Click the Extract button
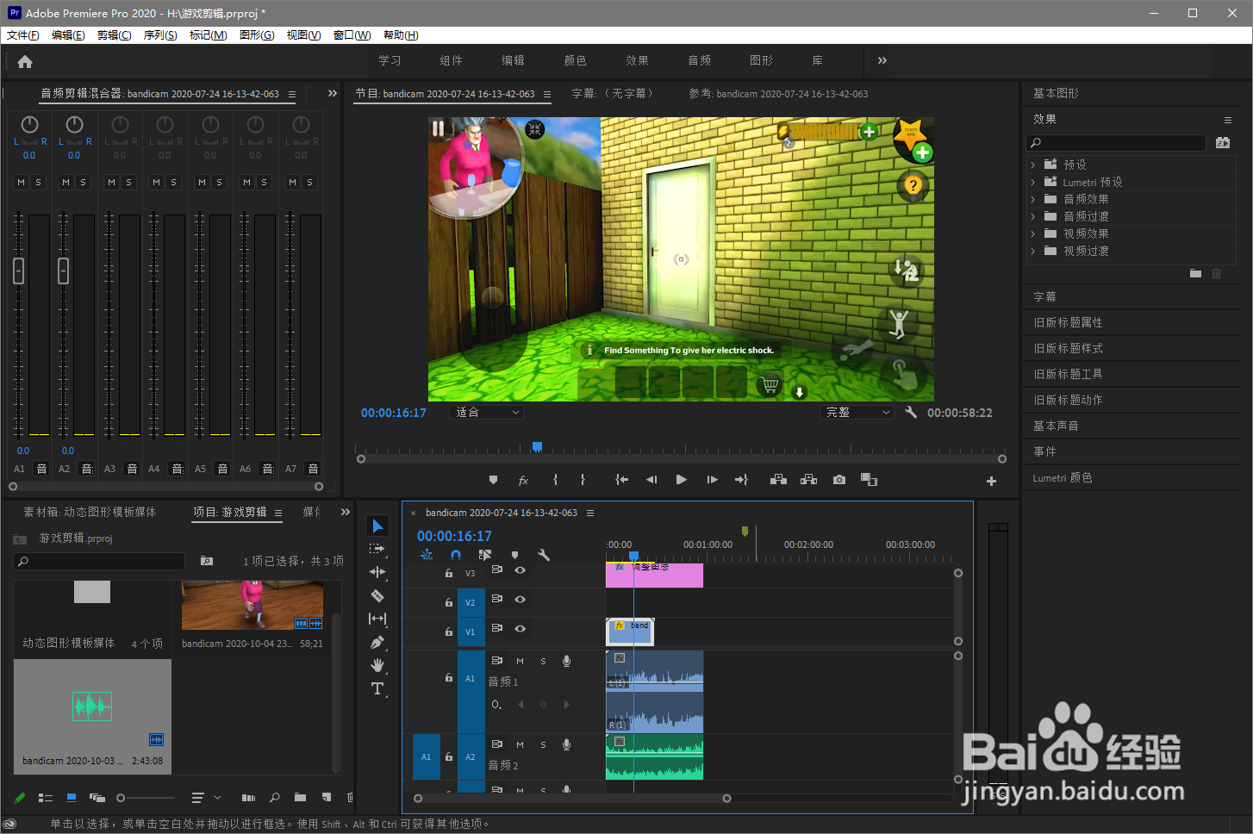 [x=808, y=480]
